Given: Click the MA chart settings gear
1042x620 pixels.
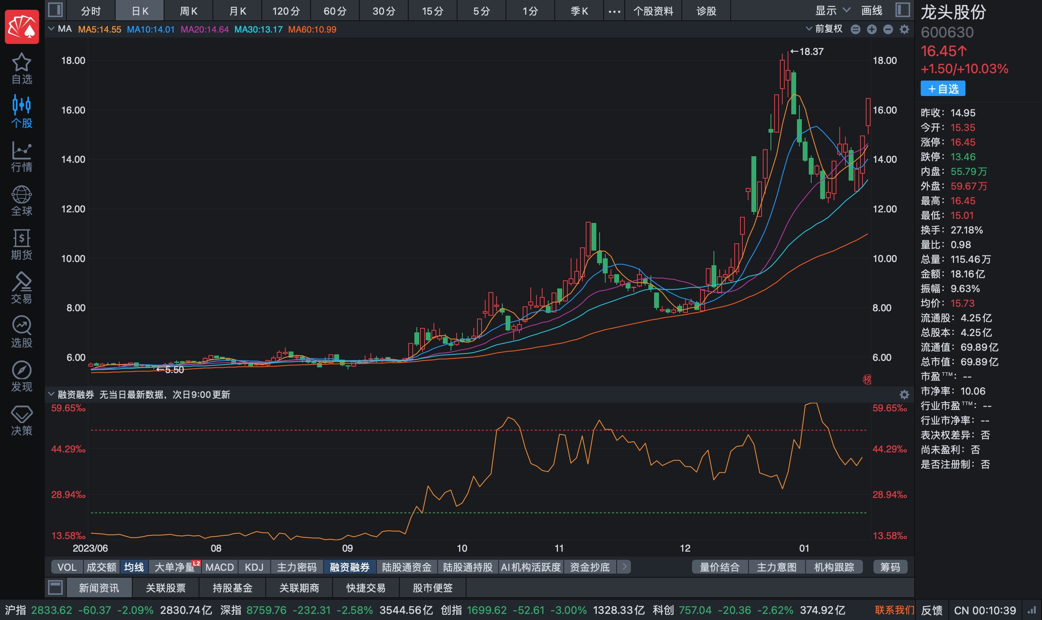Looking at the screenshot, I should [904, 29].
